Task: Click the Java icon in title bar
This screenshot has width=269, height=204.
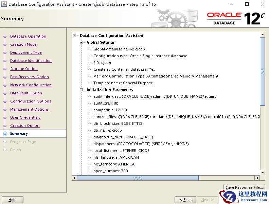Action: tap(4, 4)
